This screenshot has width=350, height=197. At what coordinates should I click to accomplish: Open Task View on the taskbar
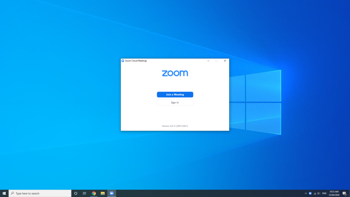pyautogui.click(x=84, y=194)
